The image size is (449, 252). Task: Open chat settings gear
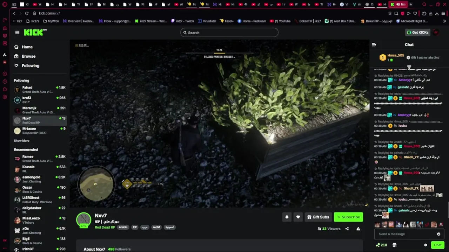(425, 245)
